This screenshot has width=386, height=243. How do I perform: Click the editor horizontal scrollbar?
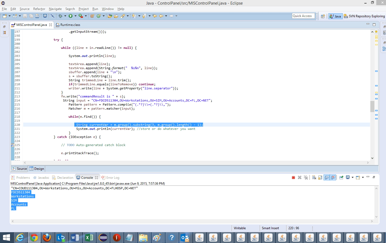(196, 163)
